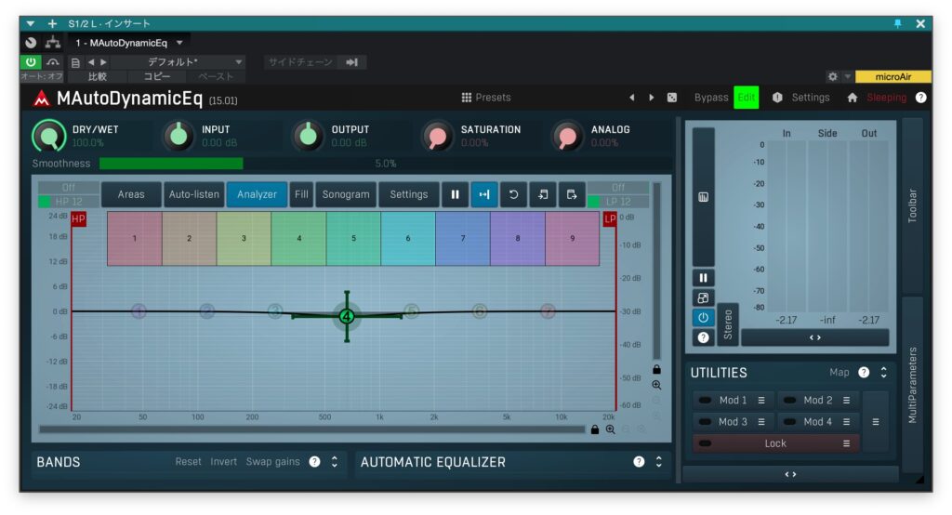Toggle the green plugin power button
This screenshot has height=515, width=952.
click(x=32, y=62)
